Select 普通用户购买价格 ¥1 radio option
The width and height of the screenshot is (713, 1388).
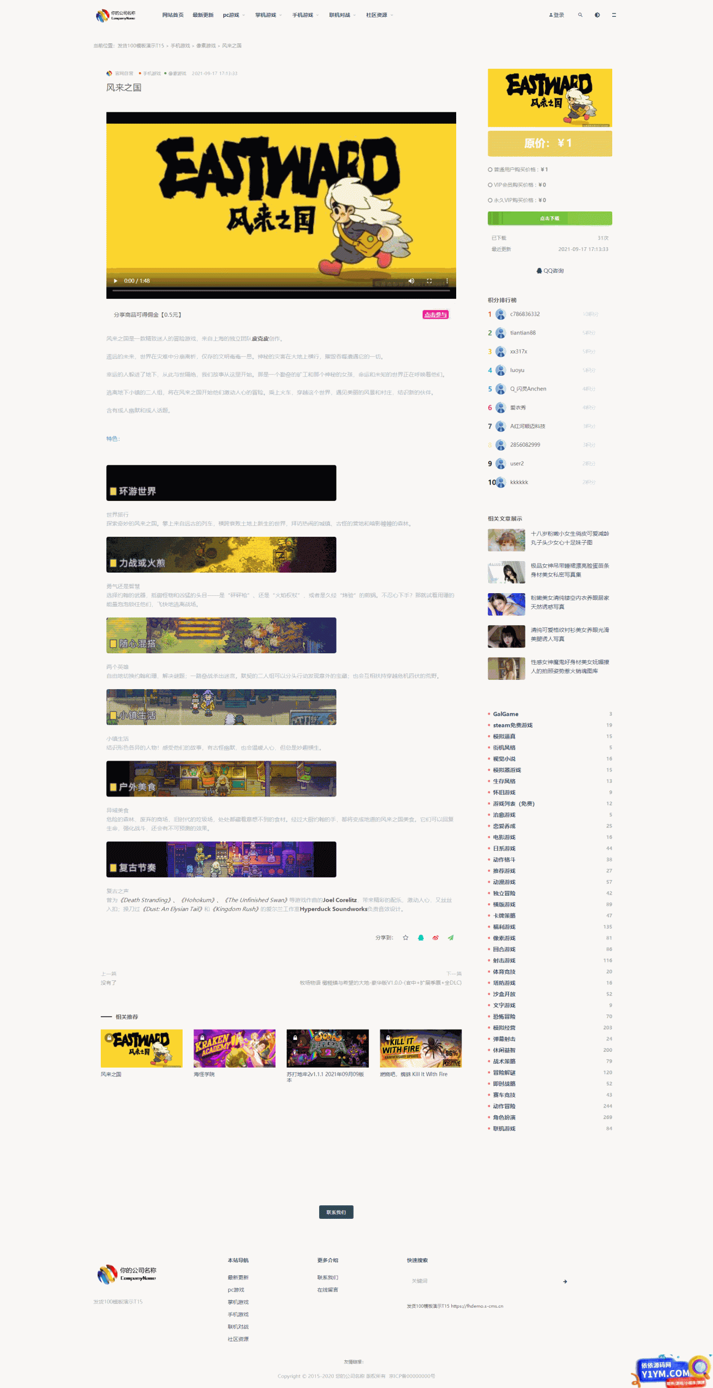coord(490,170)
